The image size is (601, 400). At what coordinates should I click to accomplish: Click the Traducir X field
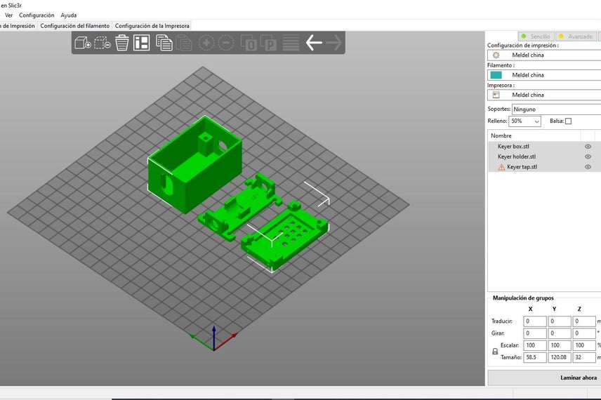535,321
